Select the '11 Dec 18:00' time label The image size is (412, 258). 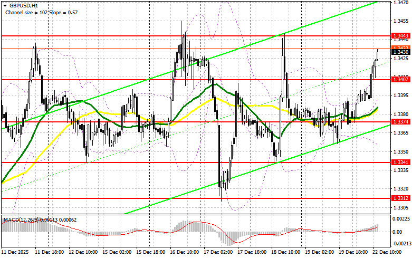50,252
